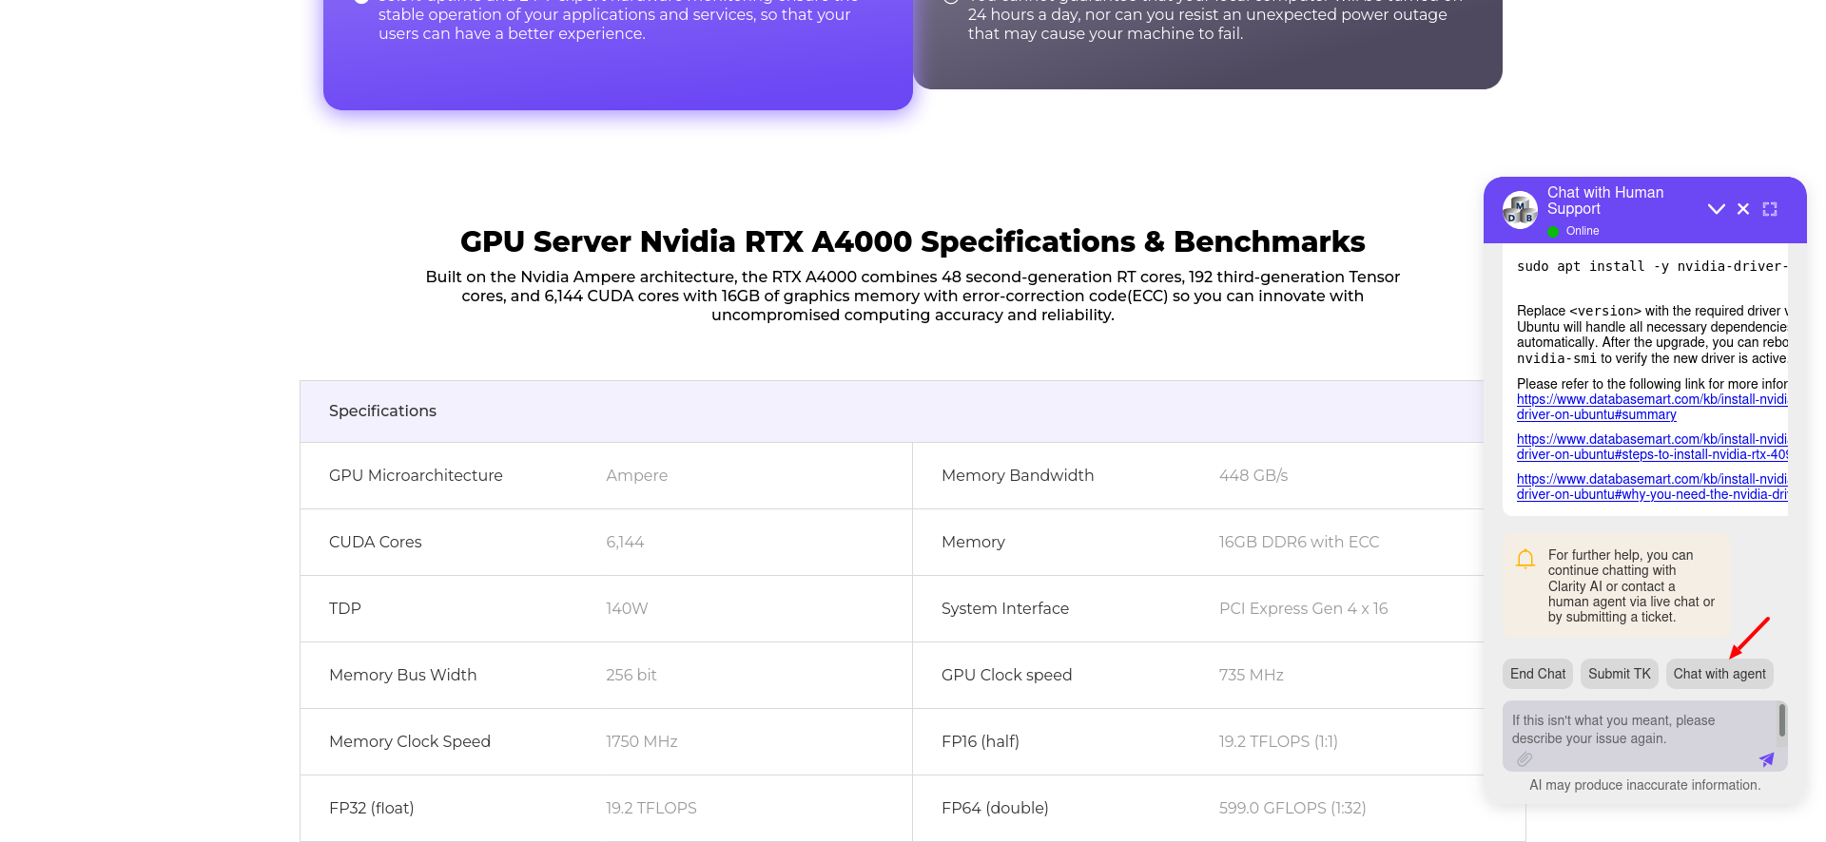Select the FP32 (float) label
This screenshot has width=1826, height=842.
coord(372,808)
